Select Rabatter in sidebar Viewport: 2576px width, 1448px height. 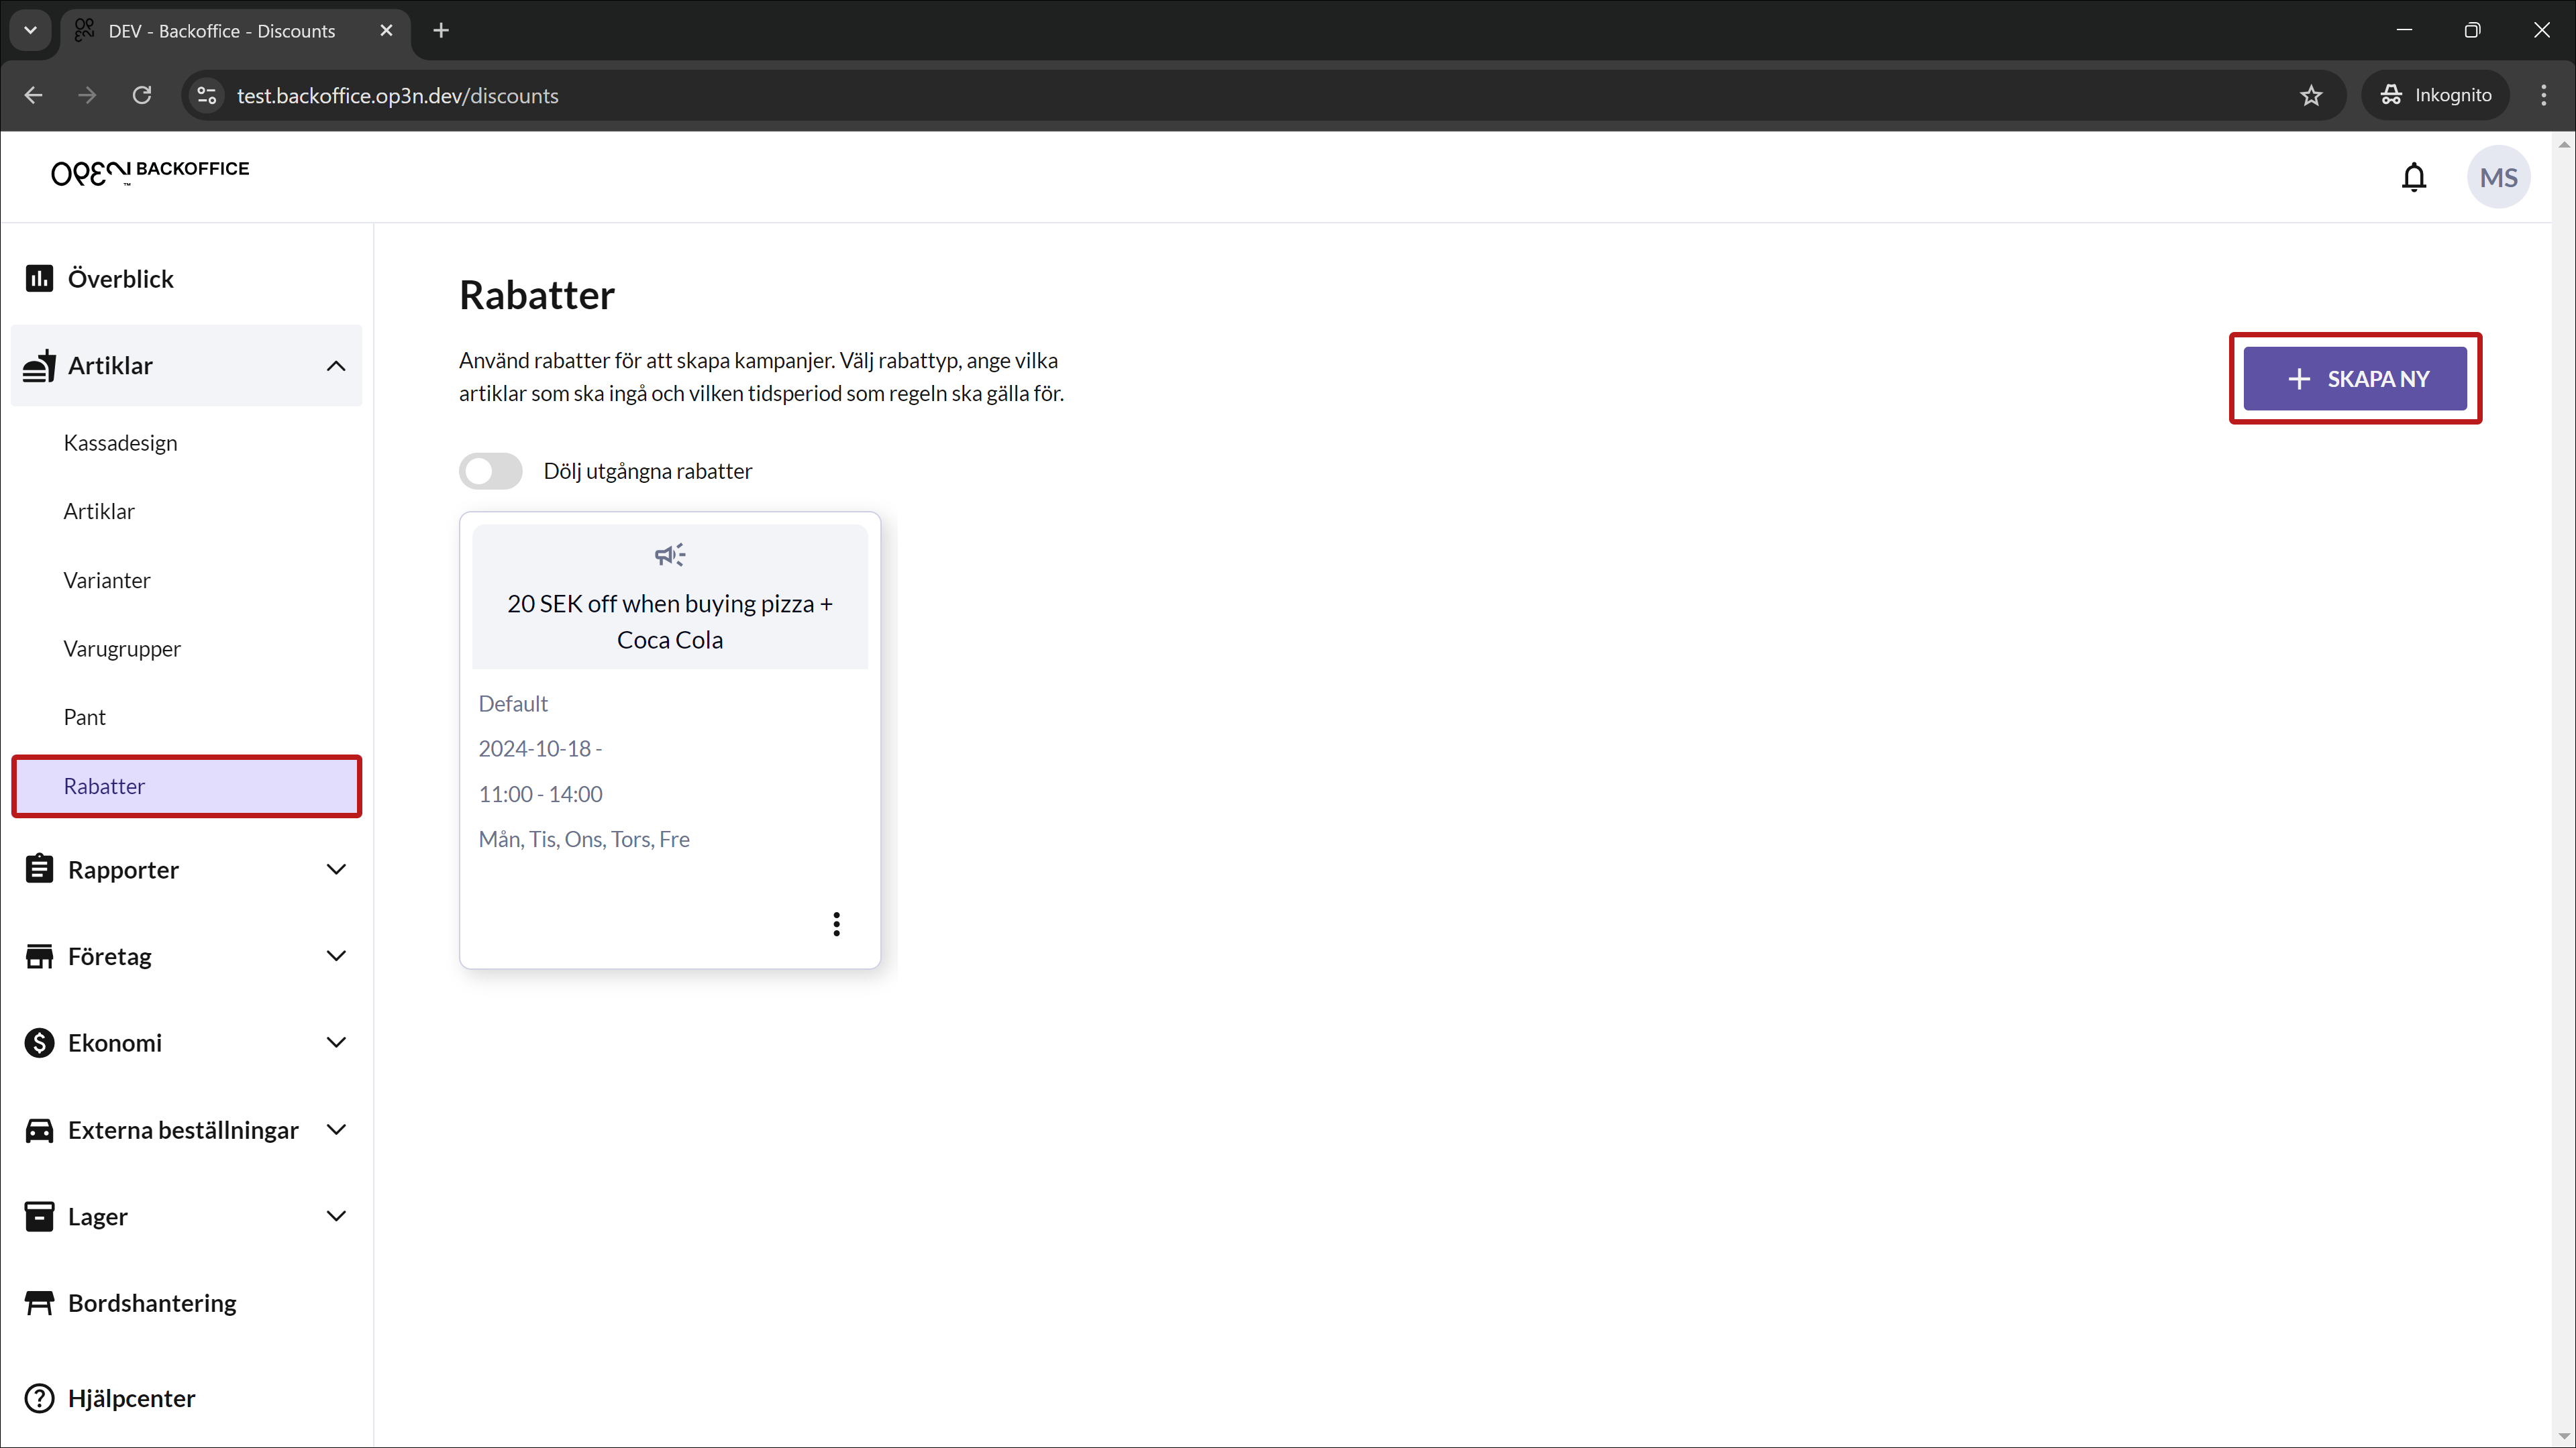(x=186, y=785)
